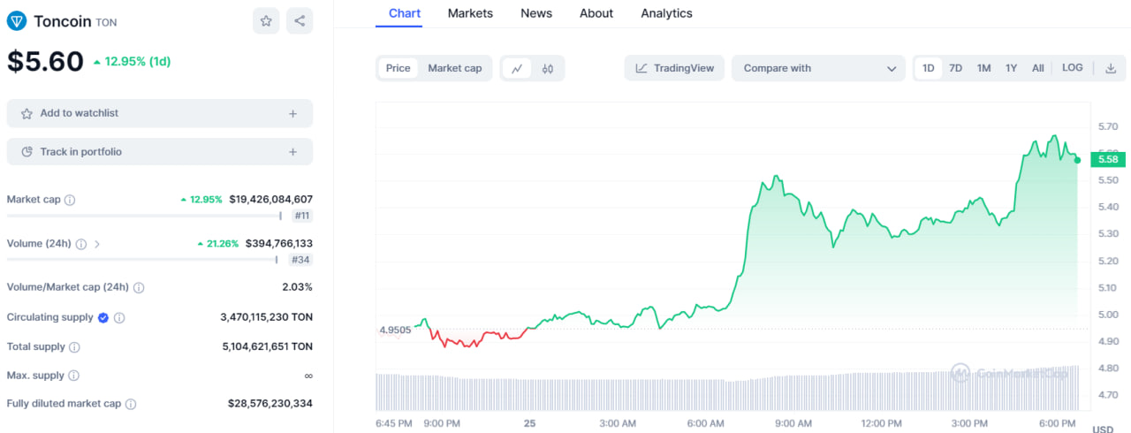Click plus icon on Add to watchlist
1131x433 pixels.
click(x=292, y=113)
